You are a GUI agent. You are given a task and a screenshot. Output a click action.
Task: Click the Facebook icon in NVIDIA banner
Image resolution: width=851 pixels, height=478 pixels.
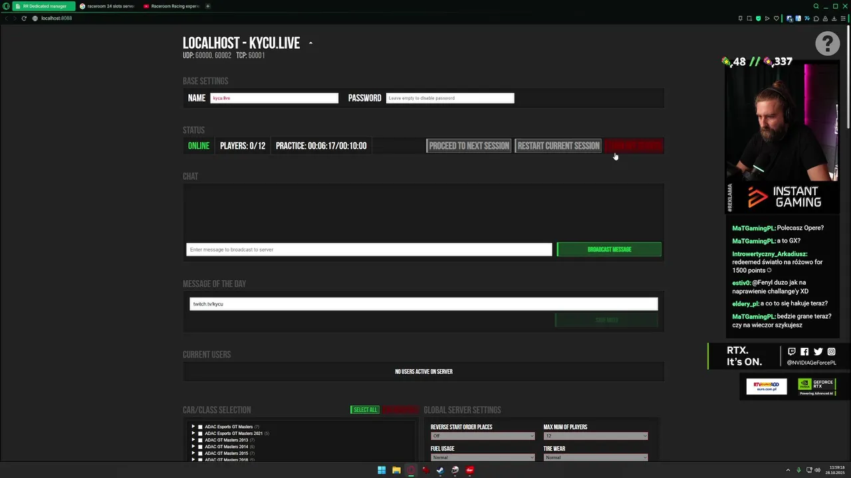pyautogui.click(x=804, y=352)
